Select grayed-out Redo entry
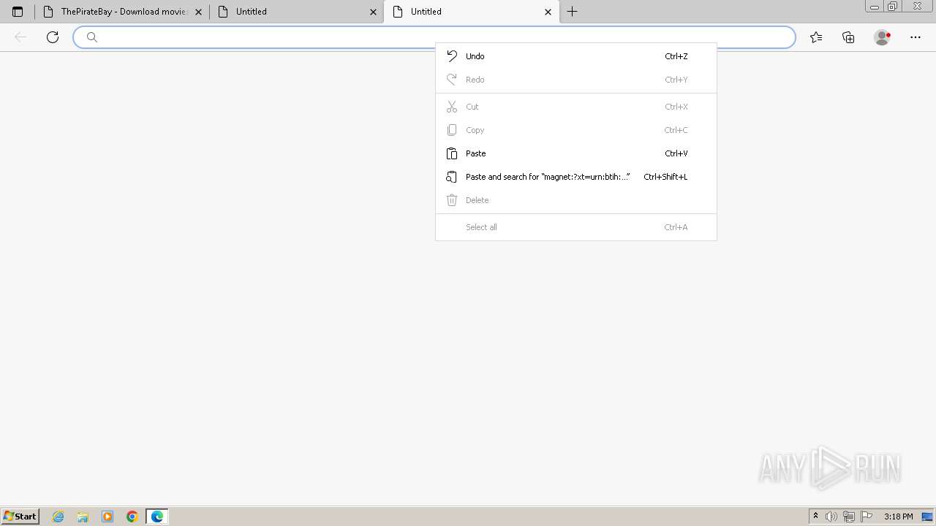This screenshot has width=936, height=526. [x=575, y=80]
